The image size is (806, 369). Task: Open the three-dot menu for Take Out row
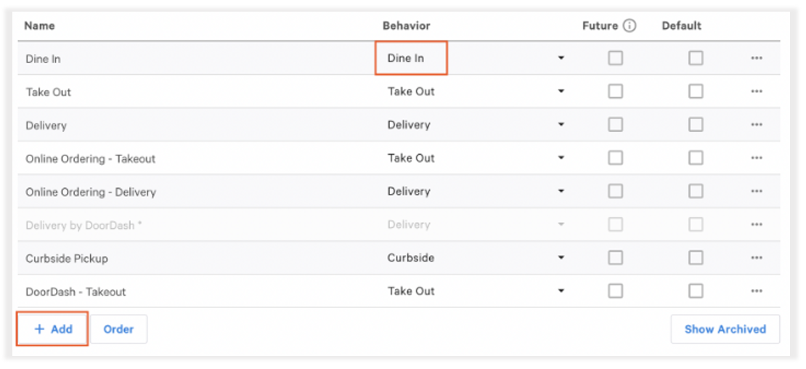pos(757,92)
